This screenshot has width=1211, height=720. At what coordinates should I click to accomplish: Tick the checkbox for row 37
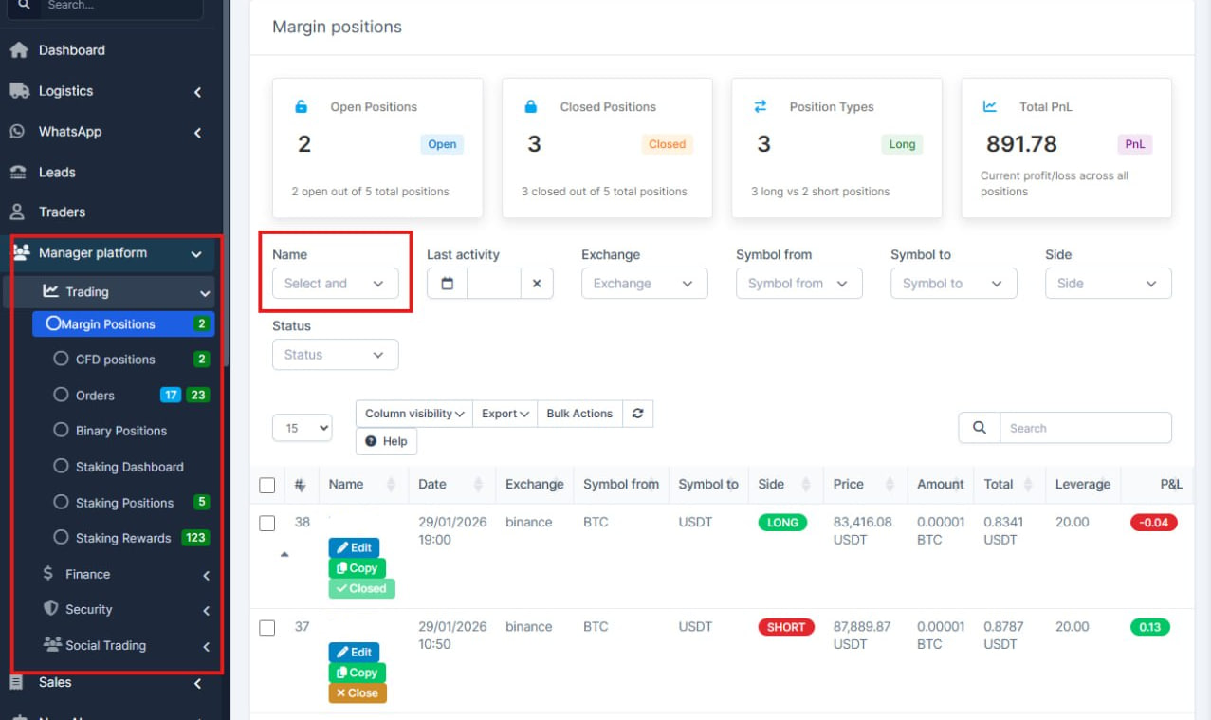click(x=267, y=627)
